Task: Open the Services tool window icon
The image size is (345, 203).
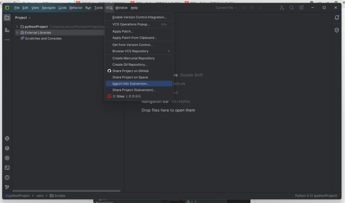Action: click(7, 158)
